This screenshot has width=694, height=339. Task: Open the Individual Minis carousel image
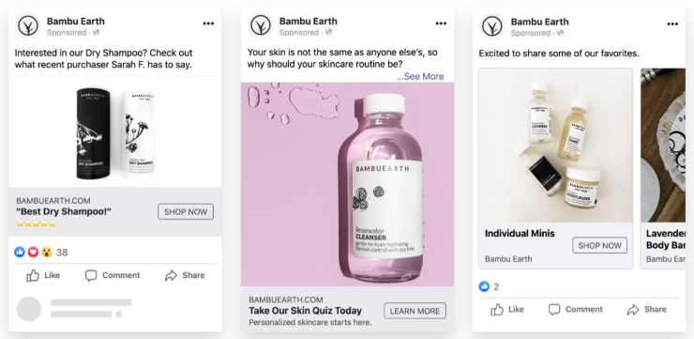[x=555, y=146]
